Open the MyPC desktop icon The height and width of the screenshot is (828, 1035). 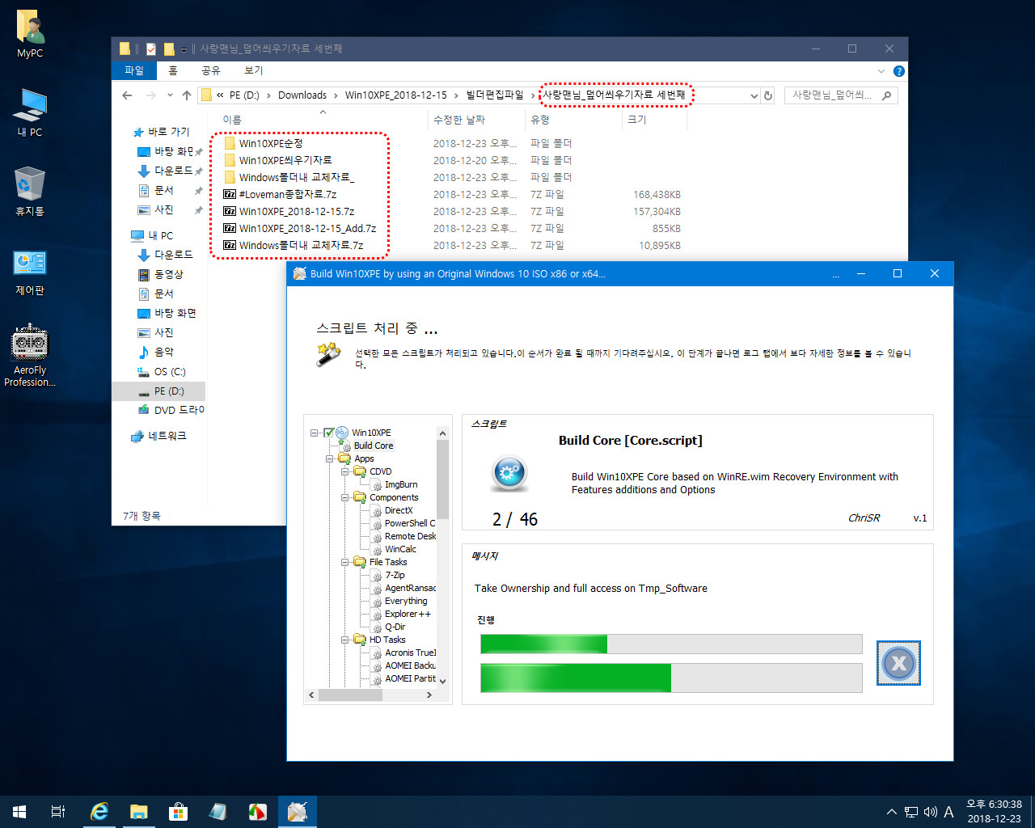point(30,34)
